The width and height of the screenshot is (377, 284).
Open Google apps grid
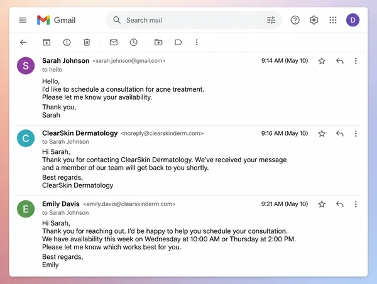pos(333,20)
